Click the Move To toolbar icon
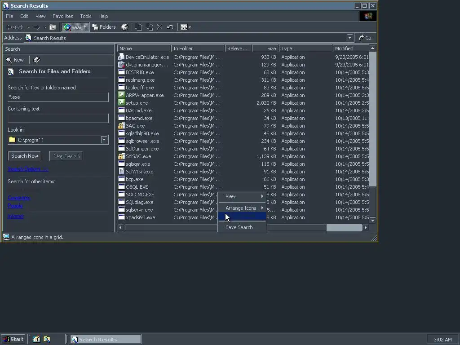The image size is (460, 345). 138,27
